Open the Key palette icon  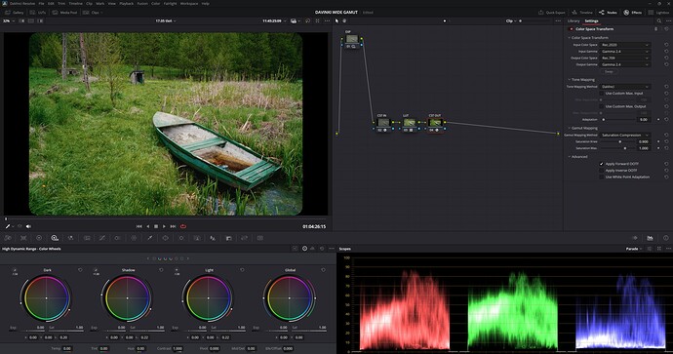click(229, 238)
